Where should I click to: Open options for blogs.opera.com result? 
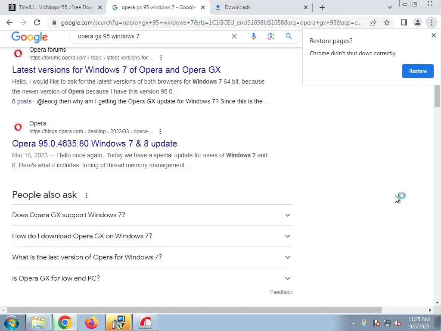(160, 131)
